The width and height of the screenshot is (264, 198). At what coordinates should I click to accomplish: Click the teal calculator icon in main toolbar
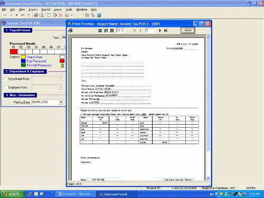(x=99, y=15)
